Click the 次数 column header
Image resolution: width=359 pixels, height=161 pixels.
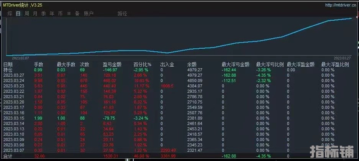[x=84, y=65]
